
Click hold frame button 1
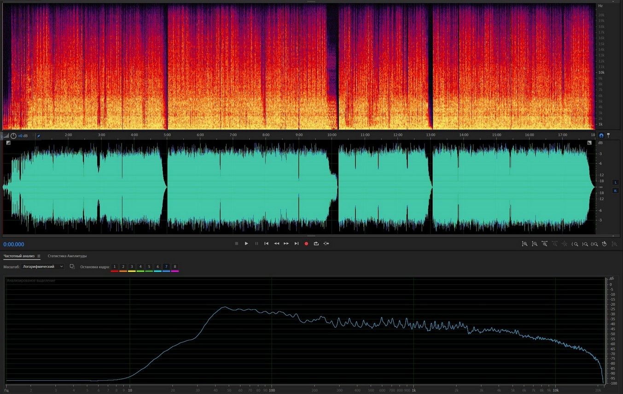115,267
